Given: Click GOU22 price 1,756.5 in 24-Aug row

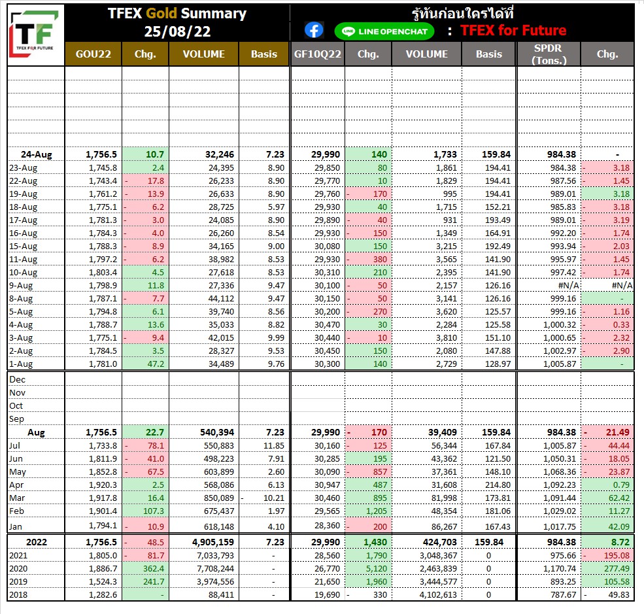Looking at the screenshot, I should point(101,154).
